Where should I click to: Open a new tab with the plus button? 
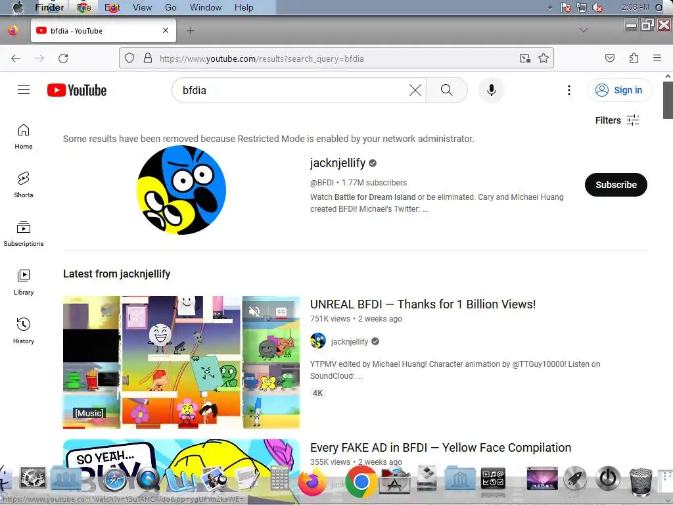190,30
